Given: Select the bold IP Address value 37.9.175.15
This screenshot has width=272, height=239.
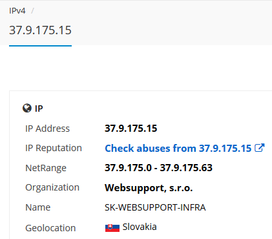Looking at the screenshot, I should pos(131,129).
